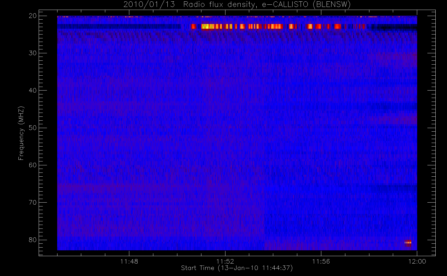Click the small orange spot near 81 MHz

[x=408, y=242]
